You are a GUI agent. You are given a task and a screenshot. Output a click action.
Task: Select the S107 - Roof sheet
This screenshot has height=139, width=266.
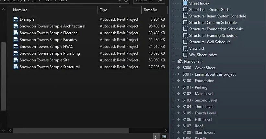click(193, 126)
